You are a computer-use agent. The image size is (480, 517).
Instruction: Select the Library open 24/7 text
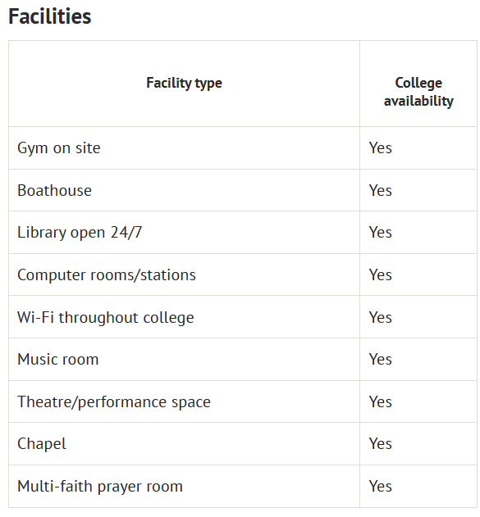pyautogui.click(x=80, y=233)
